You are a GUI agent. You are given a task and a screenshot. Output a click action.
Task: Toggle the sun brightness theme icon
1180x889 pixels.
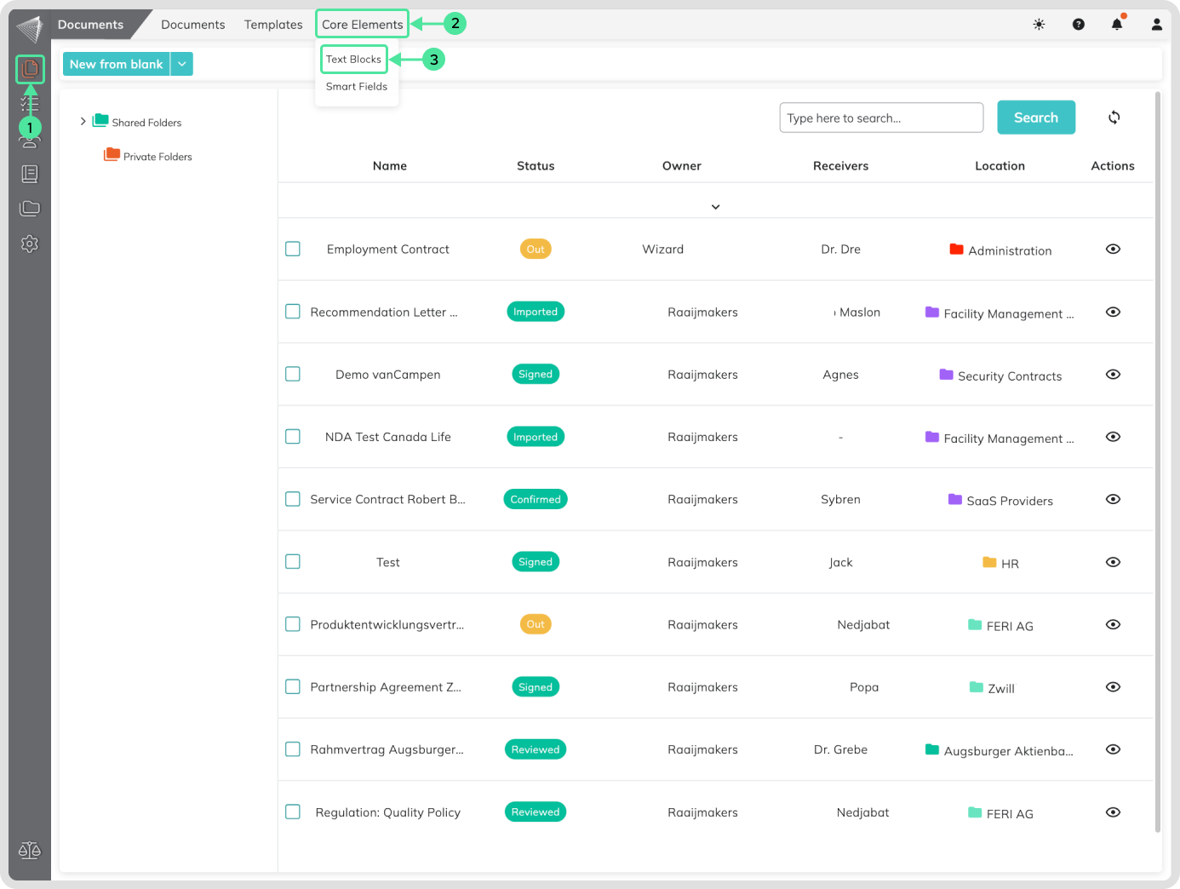coord(1039,25)
